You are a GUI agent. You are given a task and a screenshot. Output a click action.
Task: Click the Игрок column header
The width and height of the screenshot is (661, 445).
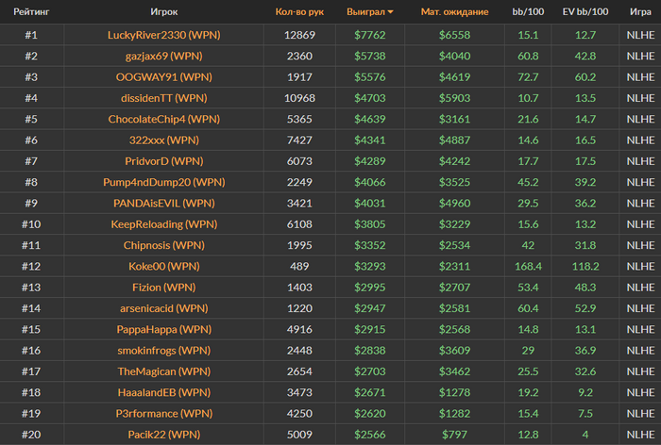pyautogui.click(x=164, y=12)
